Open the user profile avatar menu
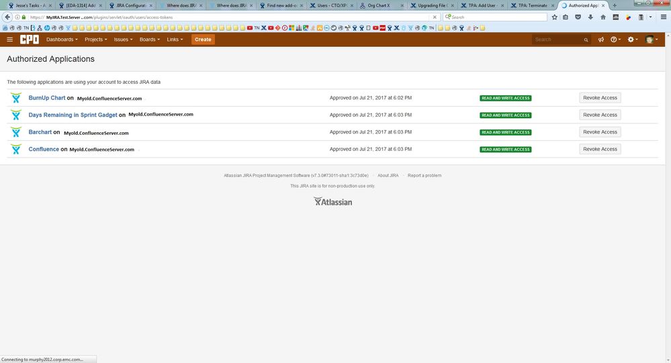The image size is (671, 363). (652, 40)
